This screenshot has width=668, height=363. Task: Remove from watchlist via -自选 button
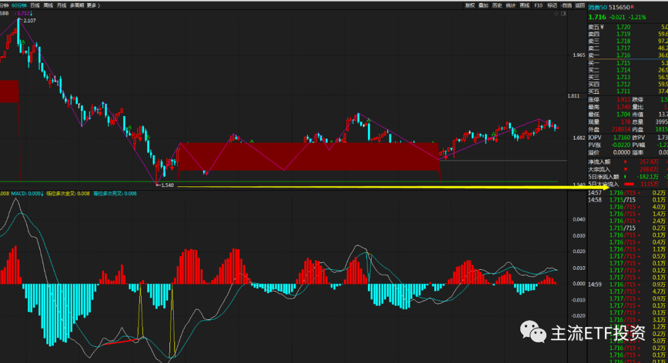(566, 6)
